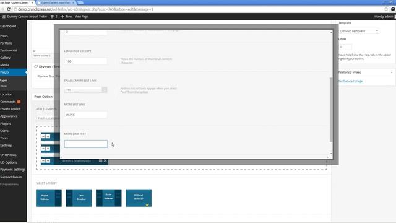
Task: Collapse the Featured Image panel toggle
Action: click(392, 72)
